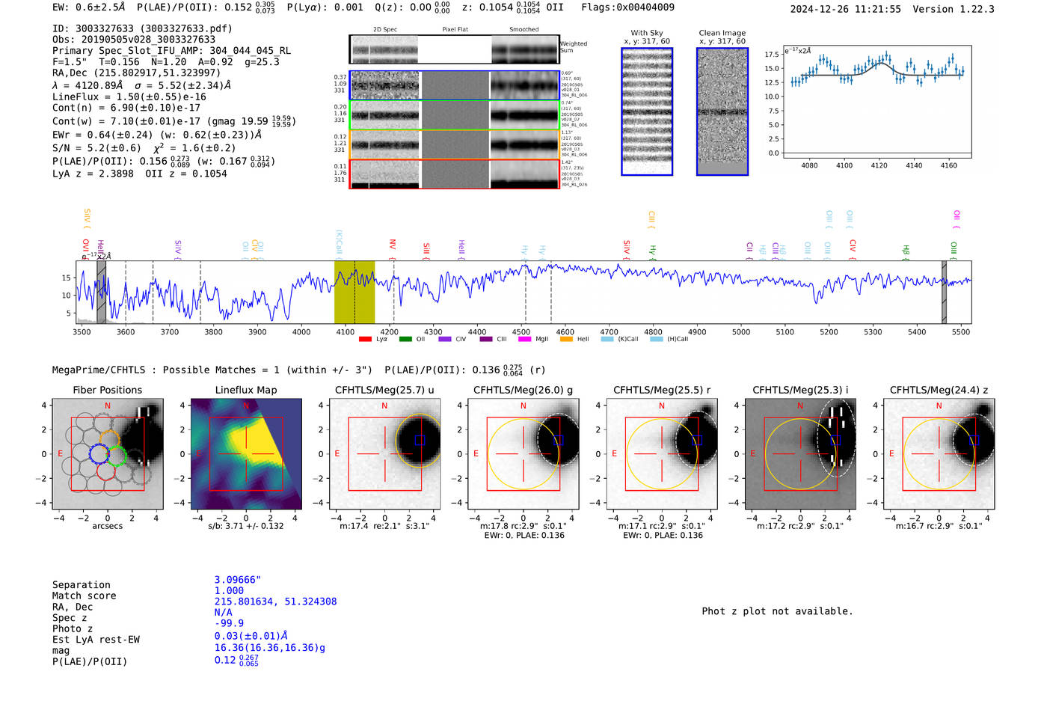Click the green Hβ line label above the spectrum
Viewport: 1047px width, 713px height.
[x=906, y=251]
